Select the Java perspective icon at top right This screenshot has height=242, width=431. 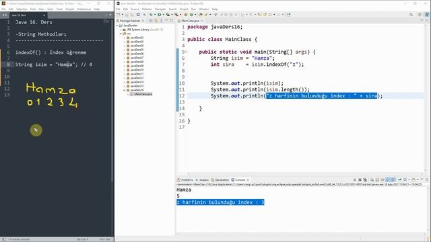coord(427,15)
